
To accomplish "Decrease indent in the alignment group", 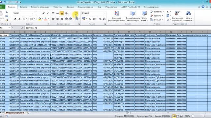I will pyautogui.click(x=67, y=19).
